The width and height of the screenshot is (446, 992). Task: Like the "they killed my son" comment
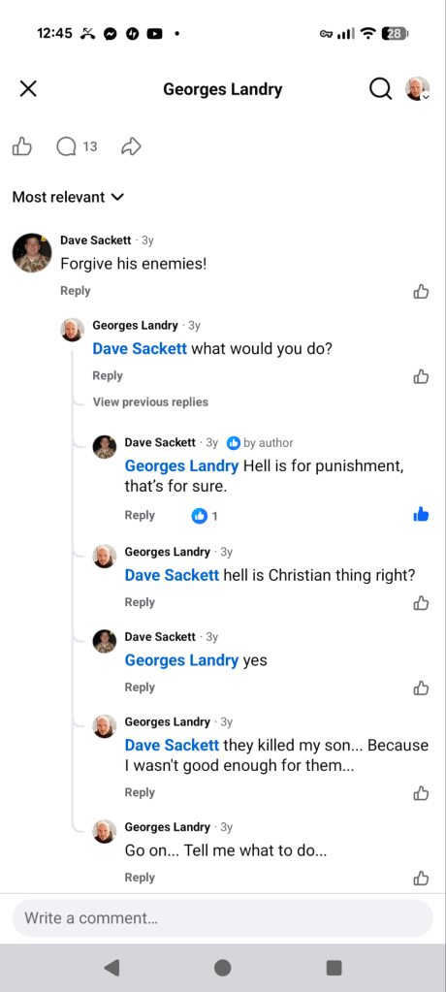point(421,792)
